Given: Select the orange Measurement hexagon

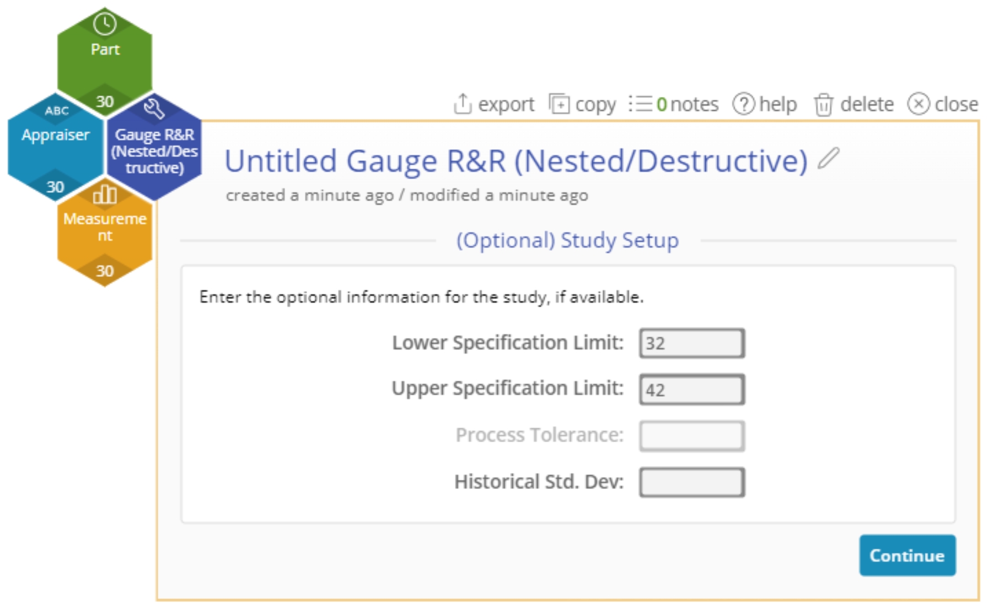Looking at the screenshot, I should (105, 232).
